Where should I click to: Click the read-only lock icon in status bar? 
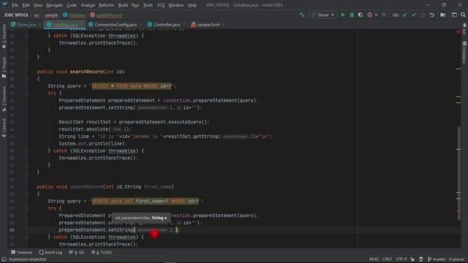412,259
